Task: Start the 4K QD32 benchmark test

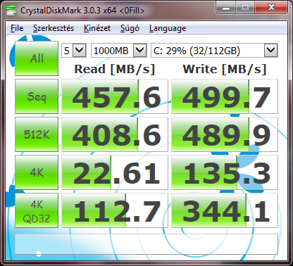Action: [37, 210]
